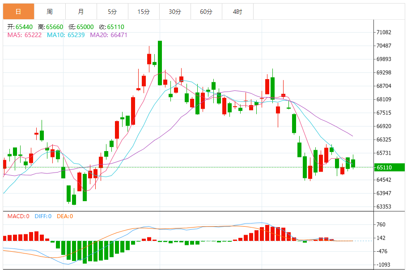This screenshot has height=270, width=407.
Task: Click the -1093 MACD axis label
Action: pos(383,265)
